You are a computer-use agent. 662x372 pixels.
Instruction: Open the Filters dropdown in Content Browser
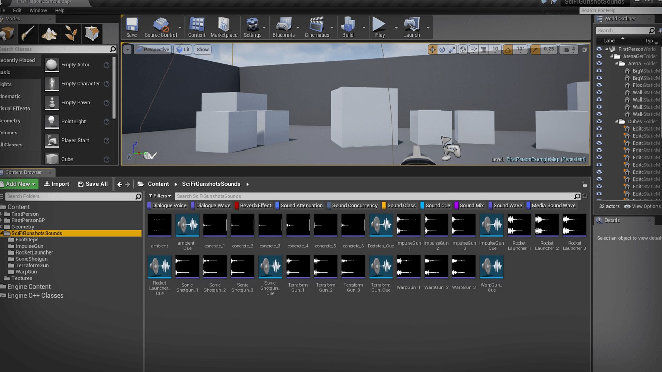coord(160,196)
